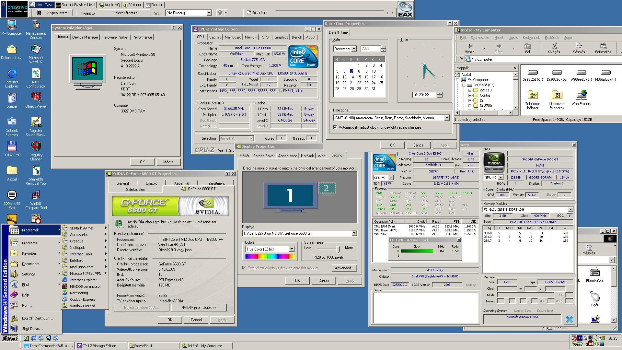622x350 pixels.
Task: Open Színkezelés tab in NVIDIA properties
Action: click(135, 190)
